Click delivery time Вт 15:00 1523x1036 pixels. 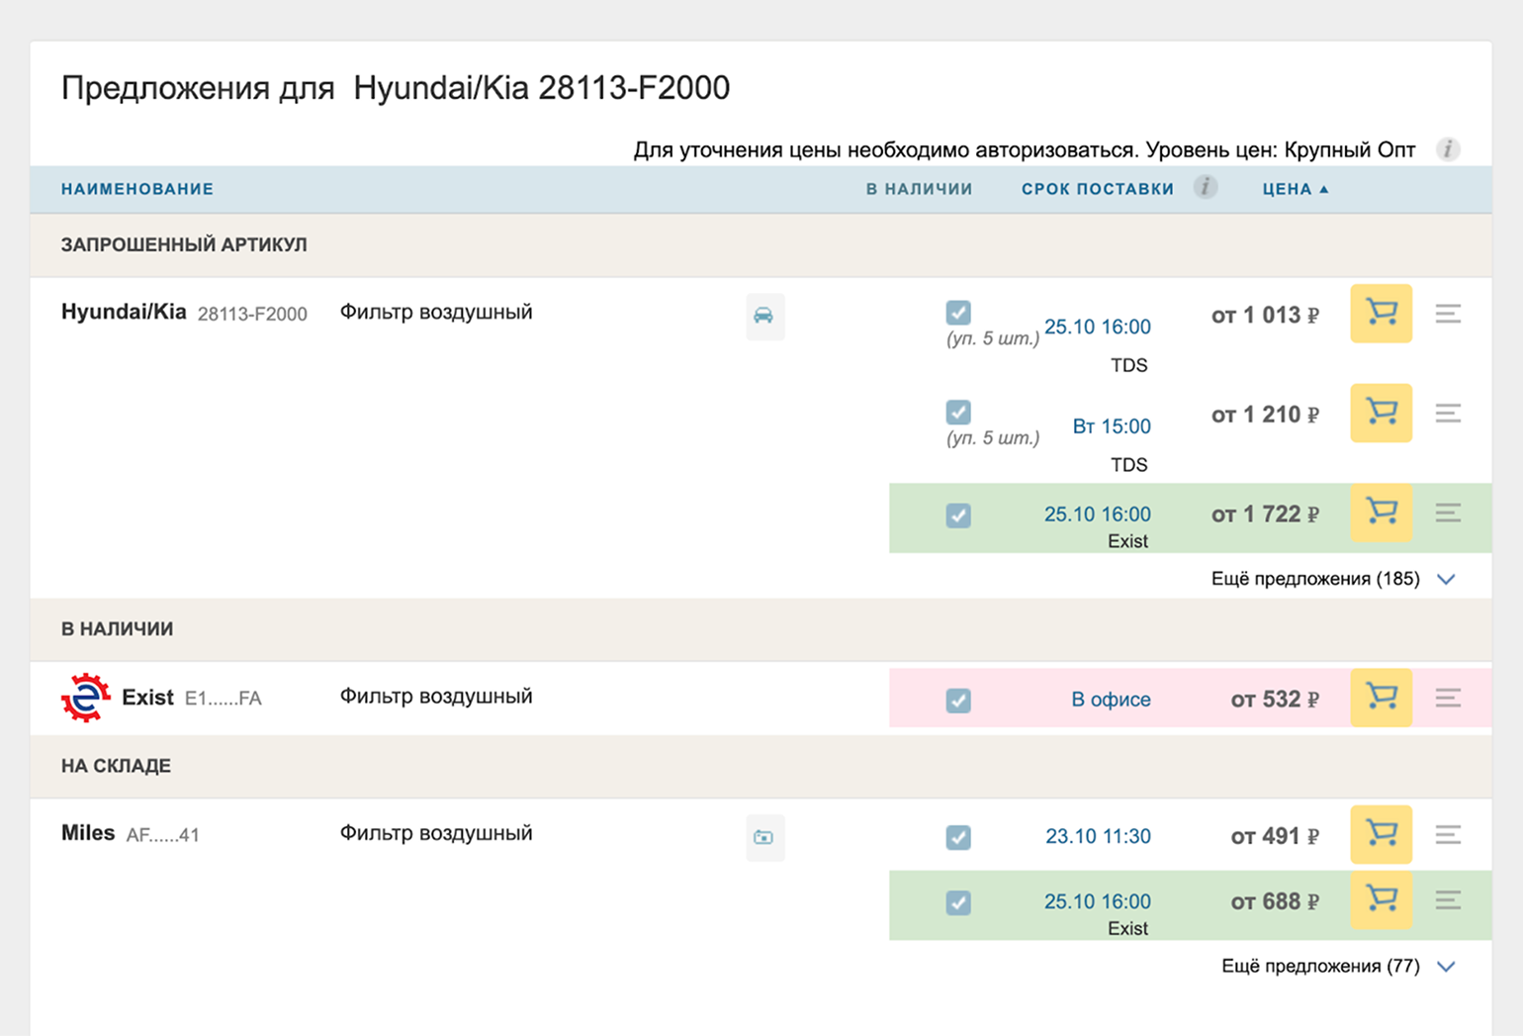click(x=1112, y=426)
